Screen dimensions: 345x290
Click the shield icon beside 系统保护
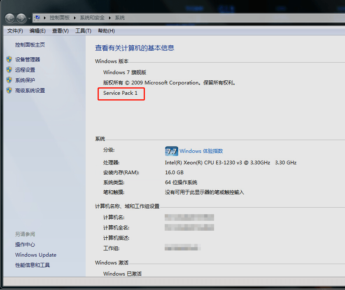tap(9, 80)
